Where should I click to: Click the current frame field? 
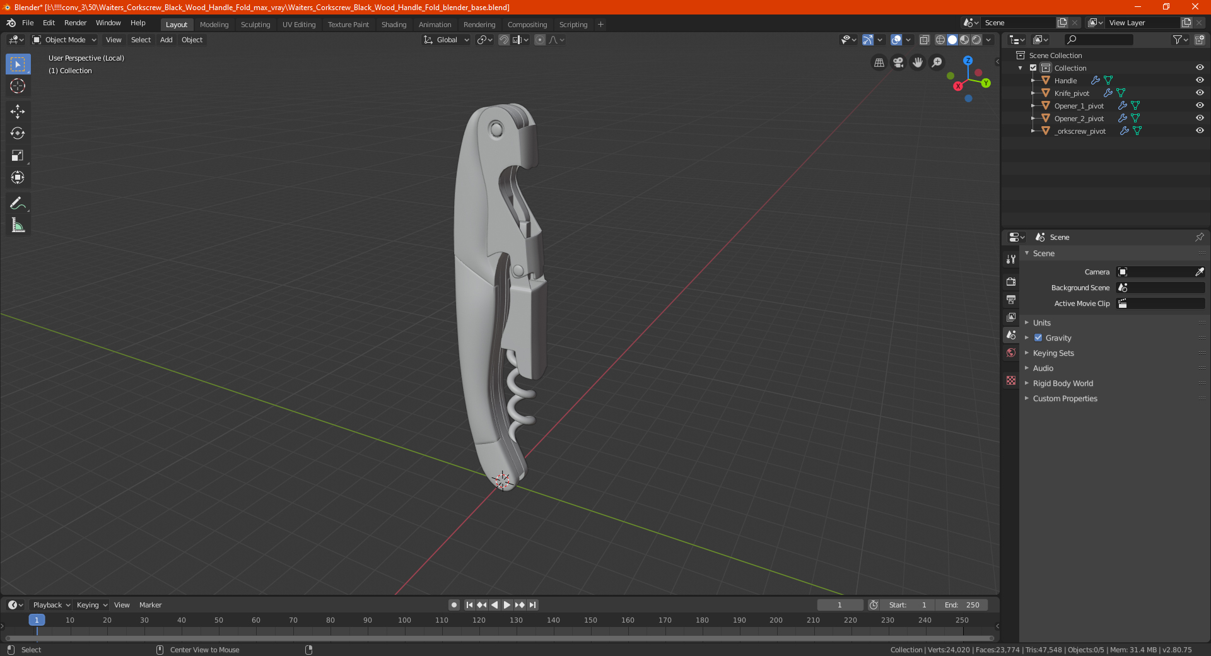point(840,605)
